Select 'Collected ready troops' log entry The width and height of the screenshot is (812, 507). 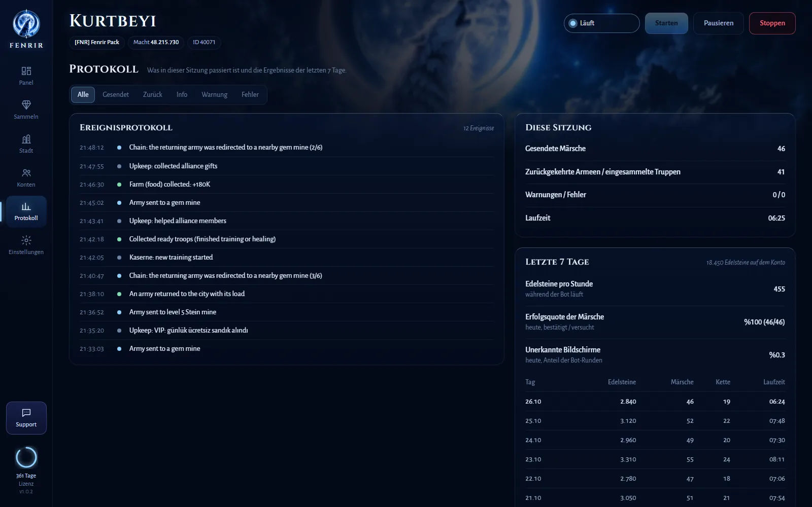click(x=287, y=239)
